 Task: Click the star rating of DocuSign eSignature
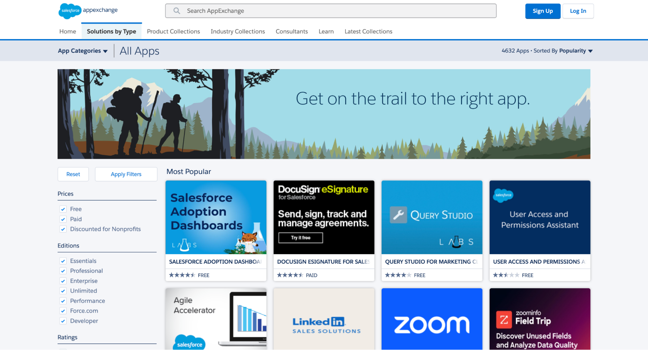click(290, 275)
